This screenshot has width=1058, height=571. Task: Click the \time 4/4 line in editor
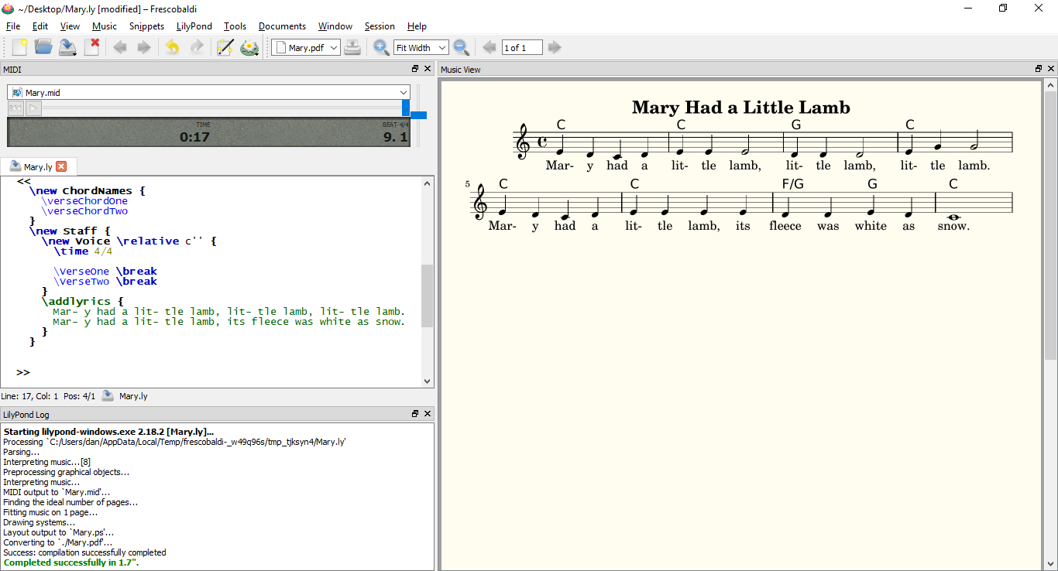pos(83,251)
